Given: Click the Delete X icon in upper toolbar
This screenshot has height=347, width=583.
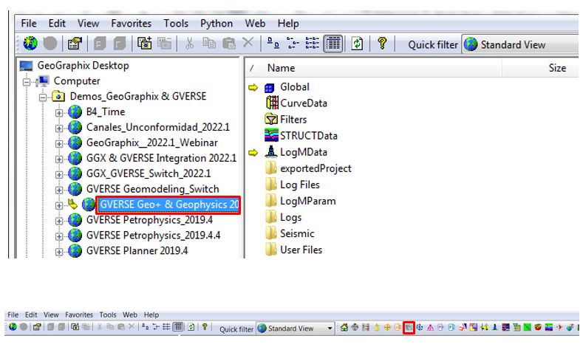Looking at the screenshot, I should (x=248, y=43).
